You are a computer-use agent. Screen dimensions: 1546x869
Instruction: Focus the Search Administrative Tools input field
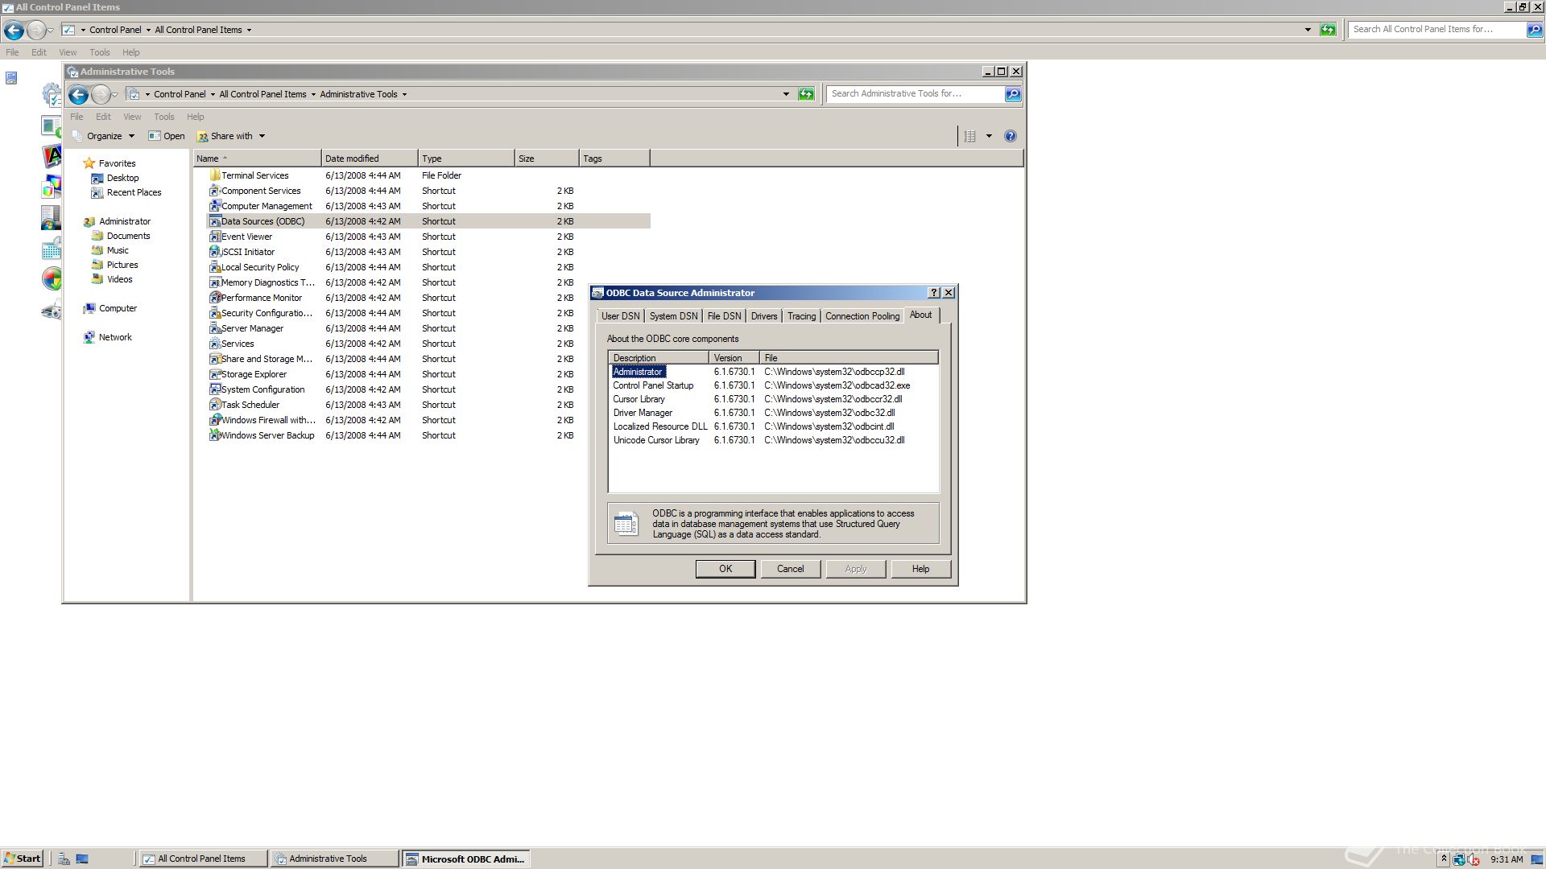pyautogui.click(x=915, y=94)
